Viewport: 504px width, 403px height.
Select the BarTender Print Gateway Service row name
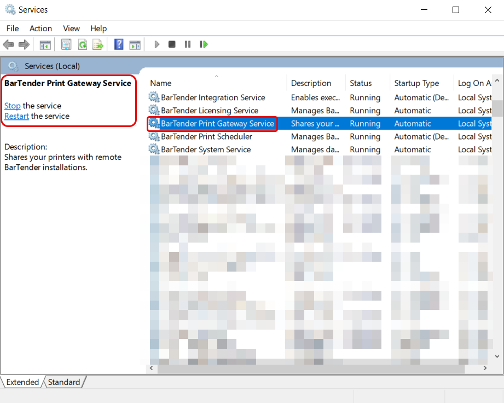pyautogui.click(x=218, y=124)
